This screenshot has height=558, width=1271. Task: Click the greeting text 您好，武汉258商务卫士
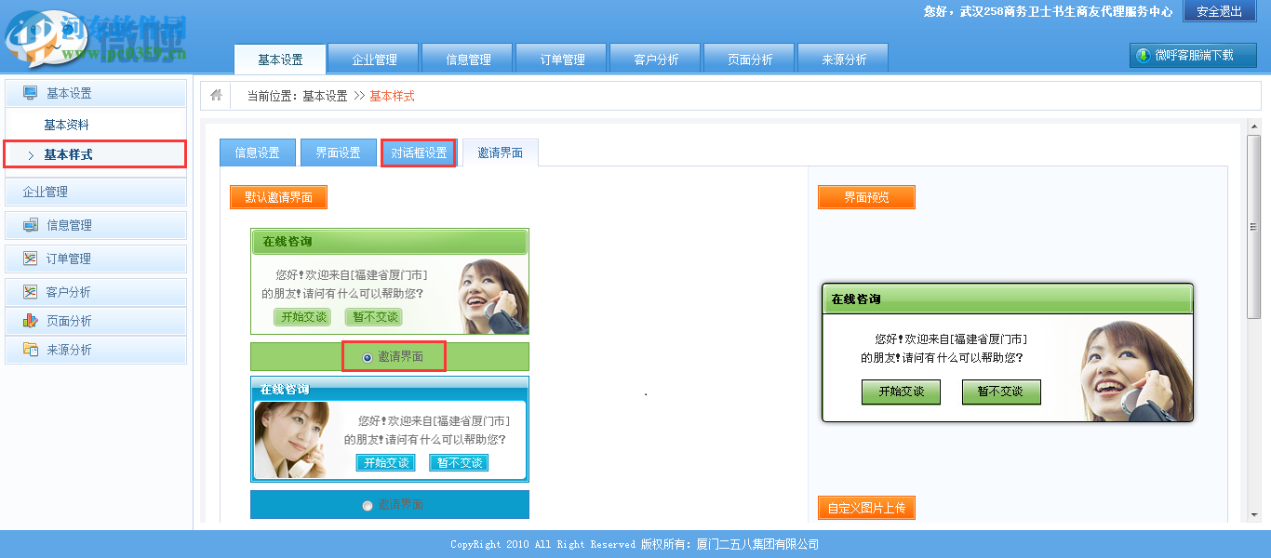click(x=1048, y=11)
